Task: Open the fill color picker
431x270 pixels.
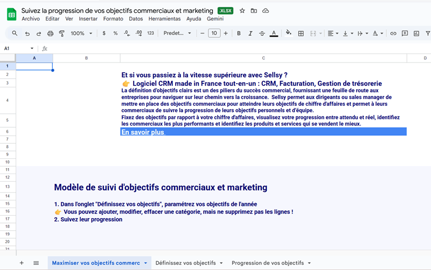Action: (x=288, y=33)
